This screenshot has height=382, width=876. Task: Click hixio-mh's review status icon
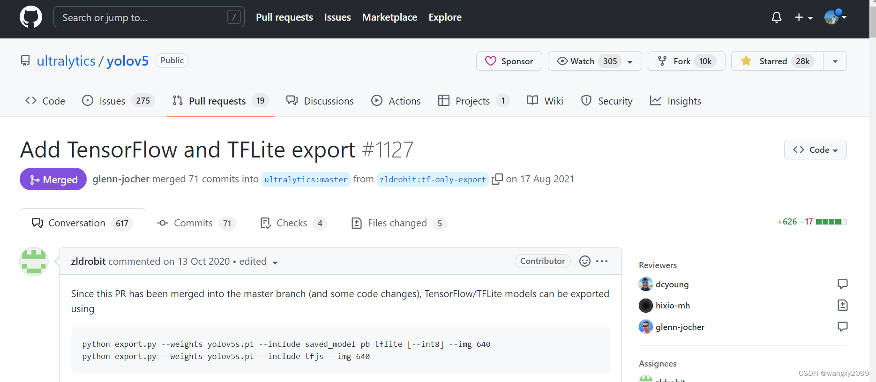coord(842,305)
